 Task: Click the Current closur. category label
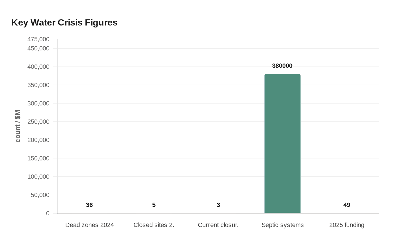click(218, 225)
